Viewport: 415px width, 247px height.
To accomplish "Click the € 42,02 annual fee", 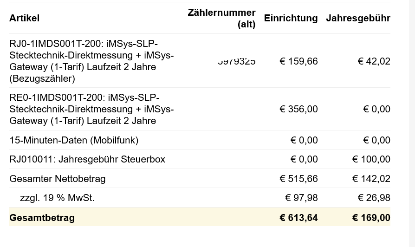I will (374, 61).
